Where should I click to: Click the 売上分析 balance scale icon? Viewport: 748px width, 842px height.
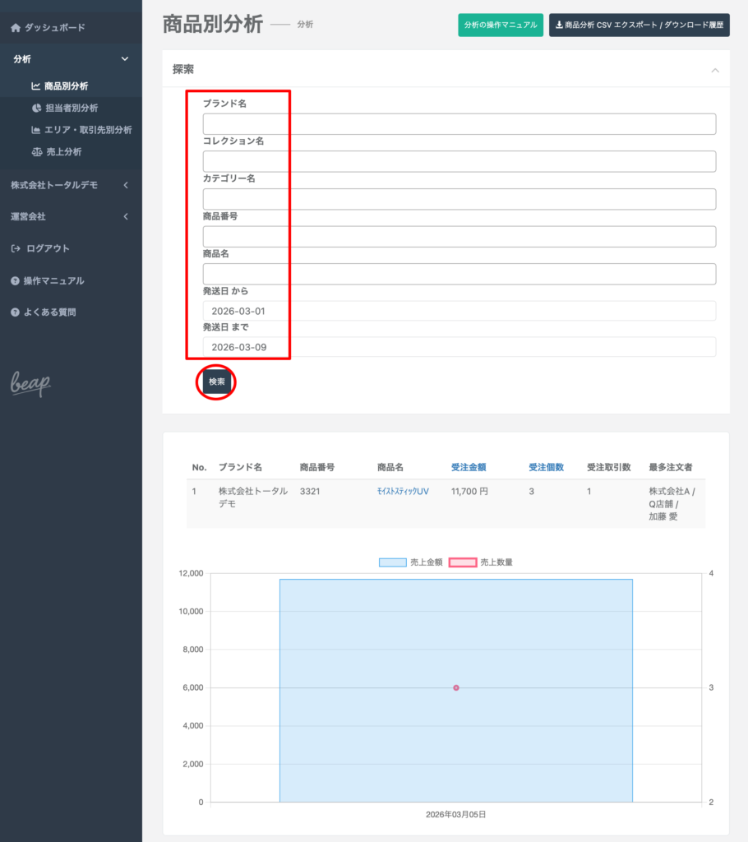click(36, 152)
